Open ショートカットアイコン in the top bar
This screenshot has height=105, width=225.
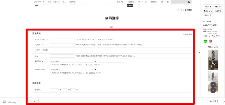(57, 2)
